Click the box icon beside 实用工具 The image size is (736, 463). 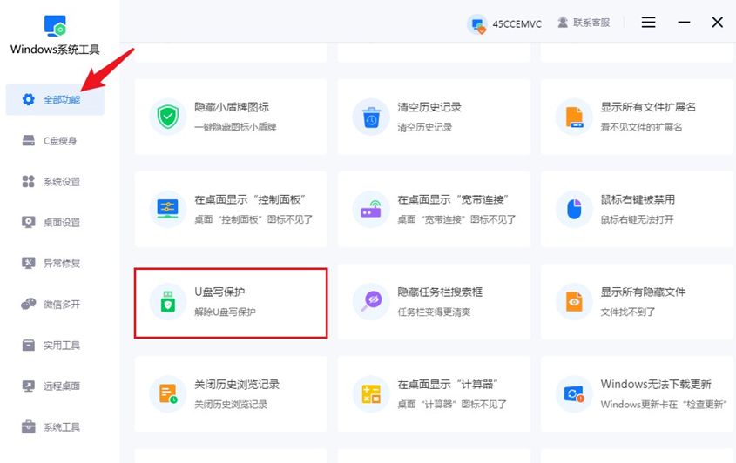click(29, 346)
